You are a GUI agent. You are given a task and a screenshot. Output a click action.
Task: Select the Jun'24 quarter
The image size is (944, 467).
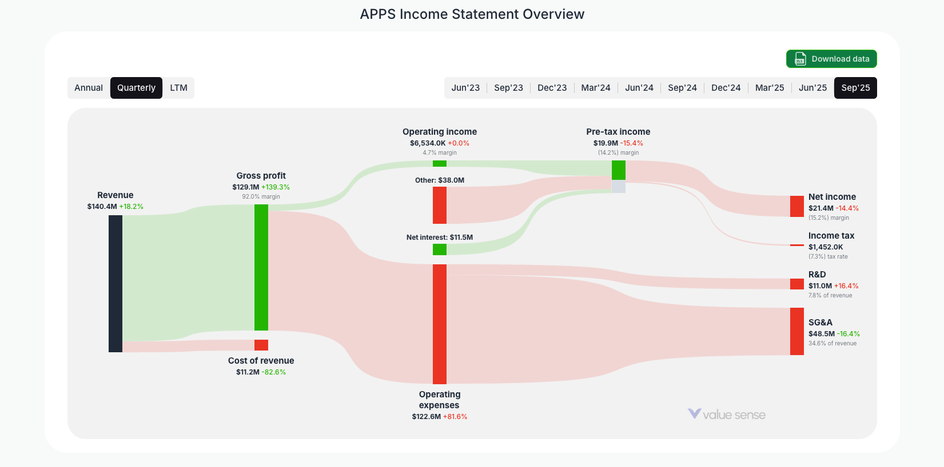pos(639,88)
